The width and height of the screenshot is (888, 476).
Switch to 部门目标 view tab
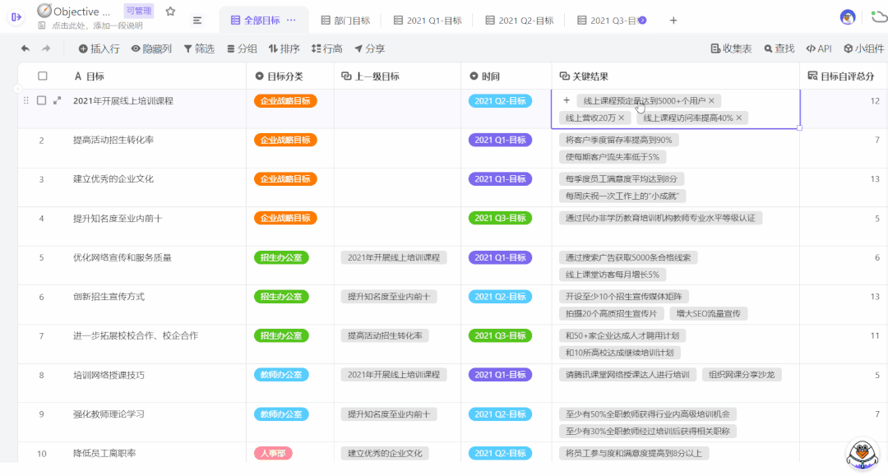coord(345,21)
